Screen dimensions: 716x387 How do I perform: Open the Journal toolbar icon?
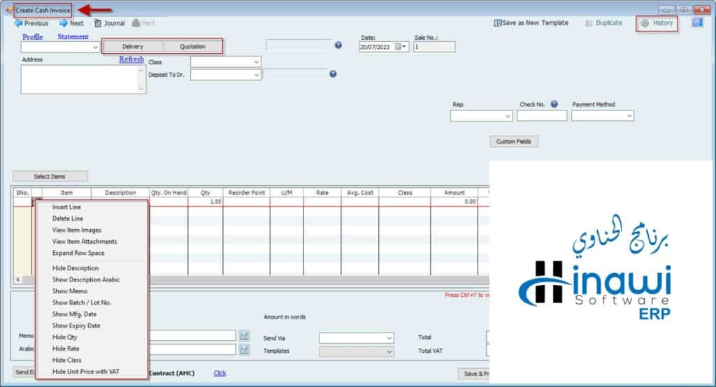(98, 23)
